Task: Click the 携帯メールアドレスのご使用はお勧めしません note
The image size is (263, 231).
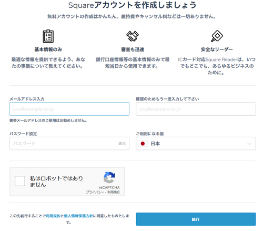Action: pyautogui.click(x=48, y=120)
